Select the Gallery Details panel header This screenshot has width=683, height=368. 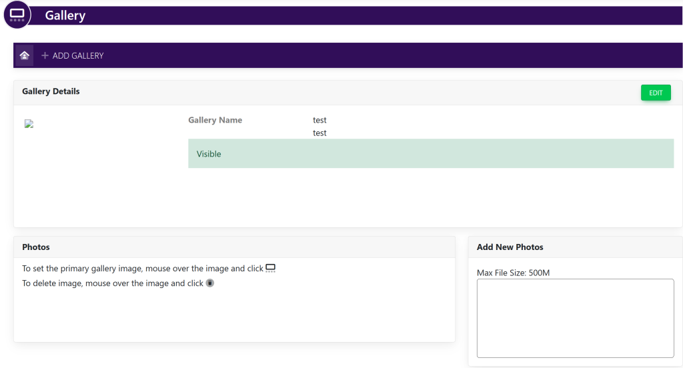pos(51,91)
